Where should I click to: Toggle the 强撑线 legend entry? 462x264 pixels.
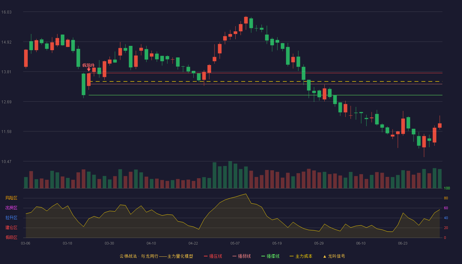pyautogui.click(x=270, y=256)
